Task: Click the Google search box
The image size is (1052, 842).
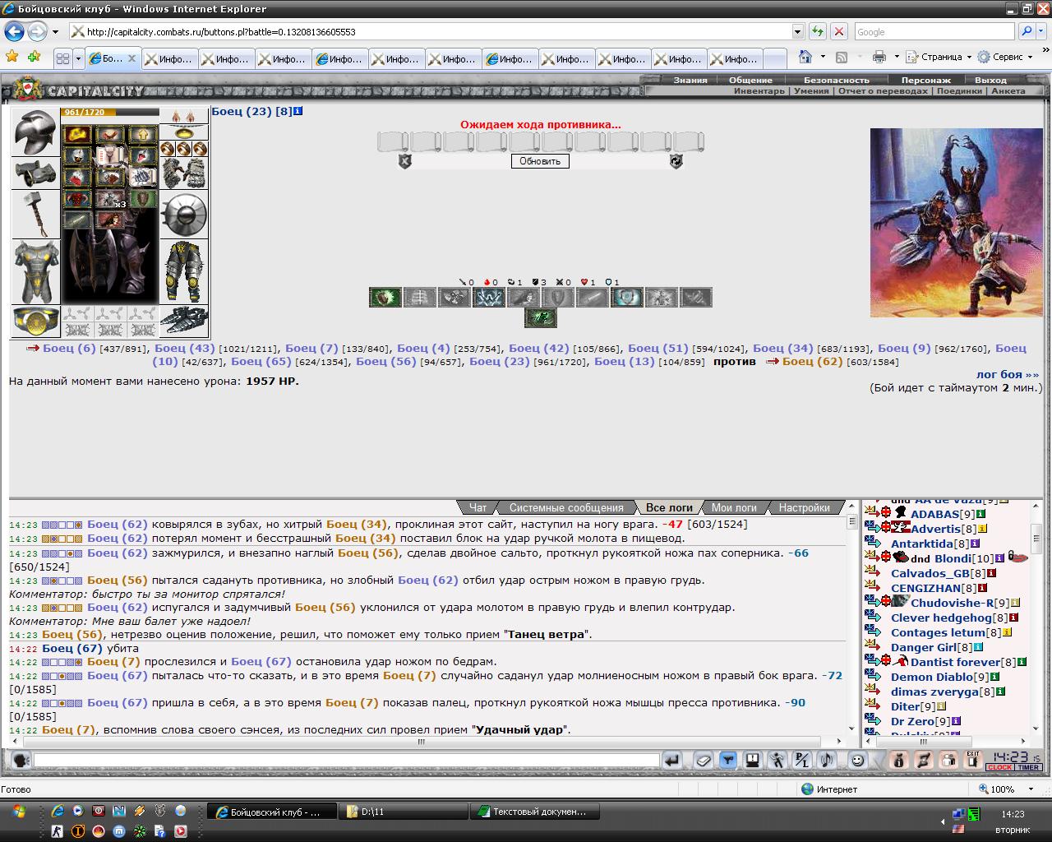Action: (x=934, y=31)
